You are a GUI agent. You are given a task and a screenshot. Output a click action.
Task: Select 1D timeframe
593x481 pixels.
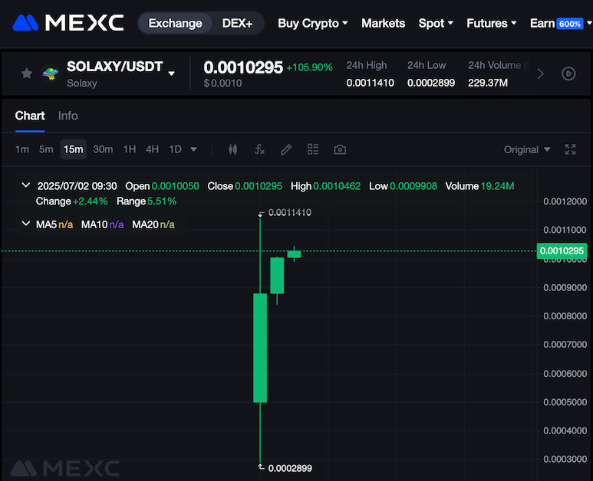coord(175,149)
